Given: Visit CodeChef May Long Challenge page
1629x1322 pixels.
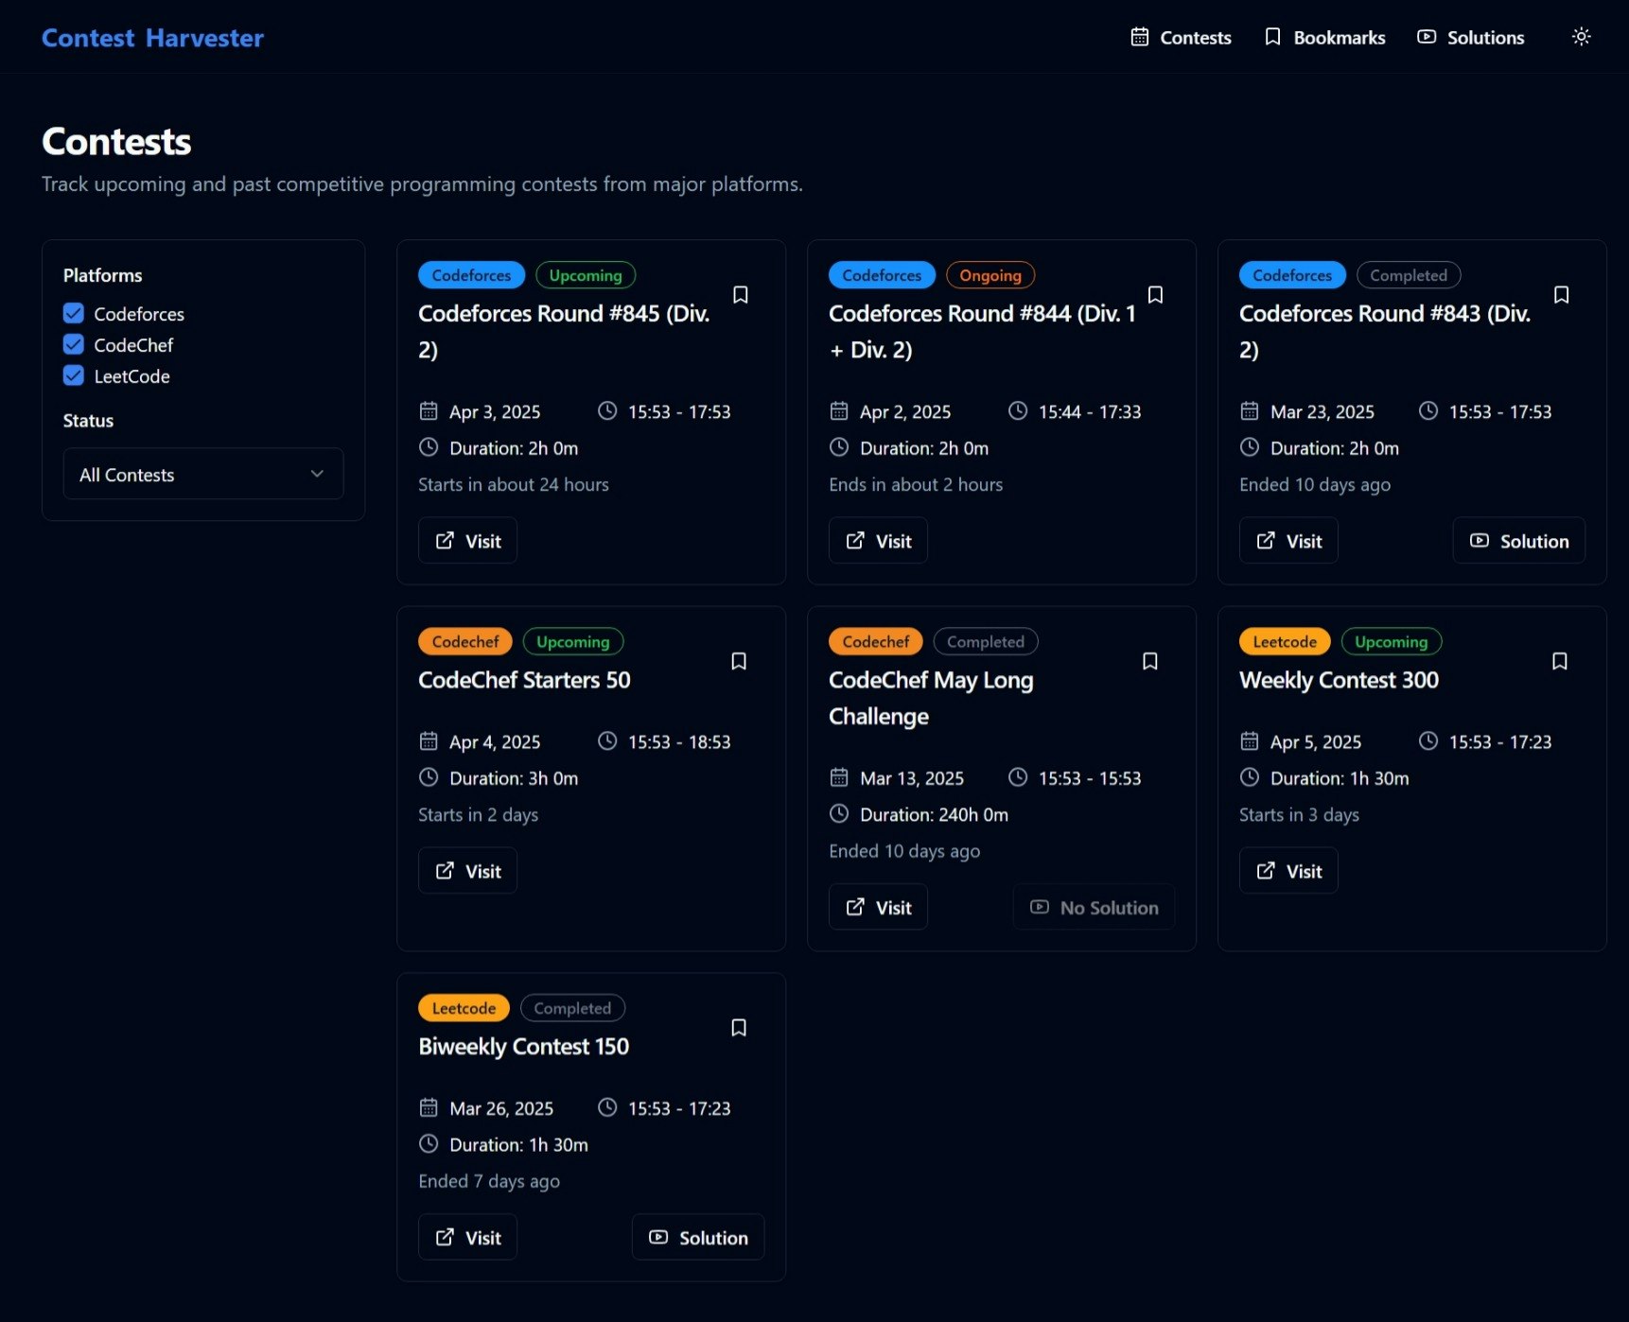Looking at the screenshot, I should tap(879, 908).
